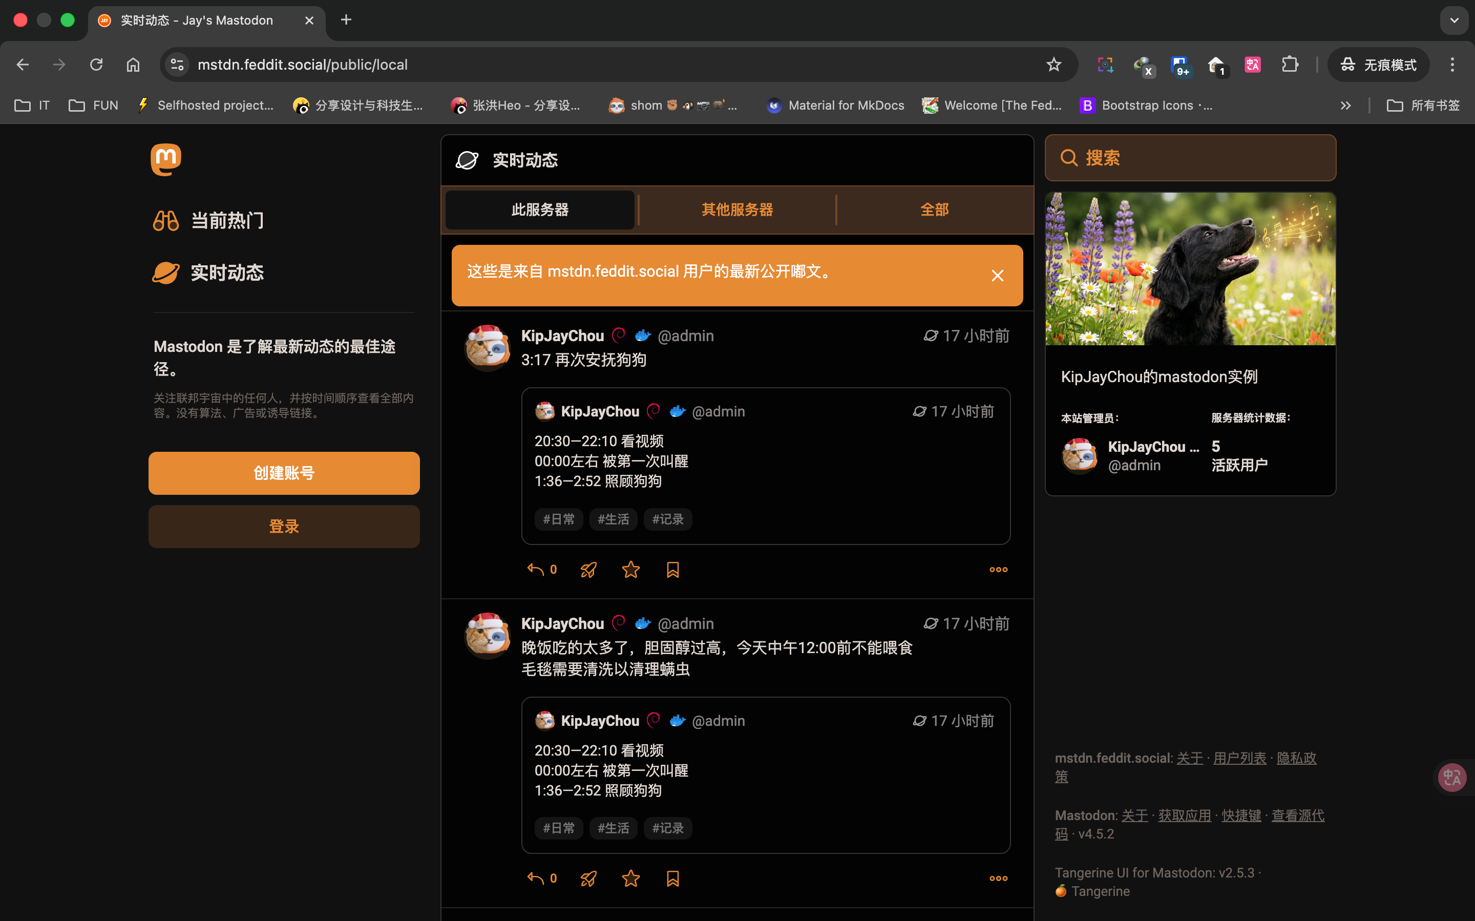Toggle bookmark on the second post
The height and width of the screenshot is (921, 1475).
pos(672,878)
